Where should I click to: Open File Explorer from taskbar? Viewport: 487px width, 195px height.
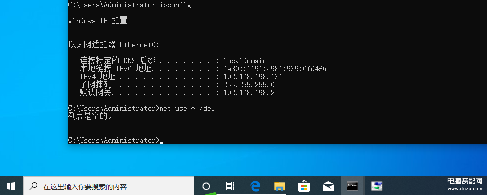pyautogui.click(x=279, y=186)
